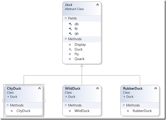Image resolution: width=166 pixels, height=120 pixels.
Task: Collapse the CityDuck class chevron
Action: point(39,88)
